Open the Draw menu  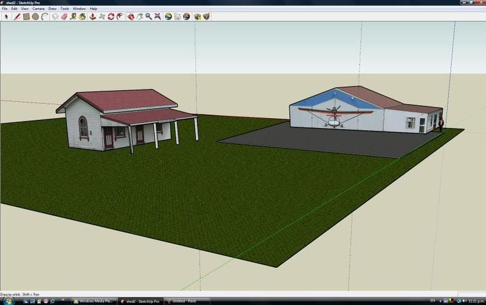click(x=52, y=9)
